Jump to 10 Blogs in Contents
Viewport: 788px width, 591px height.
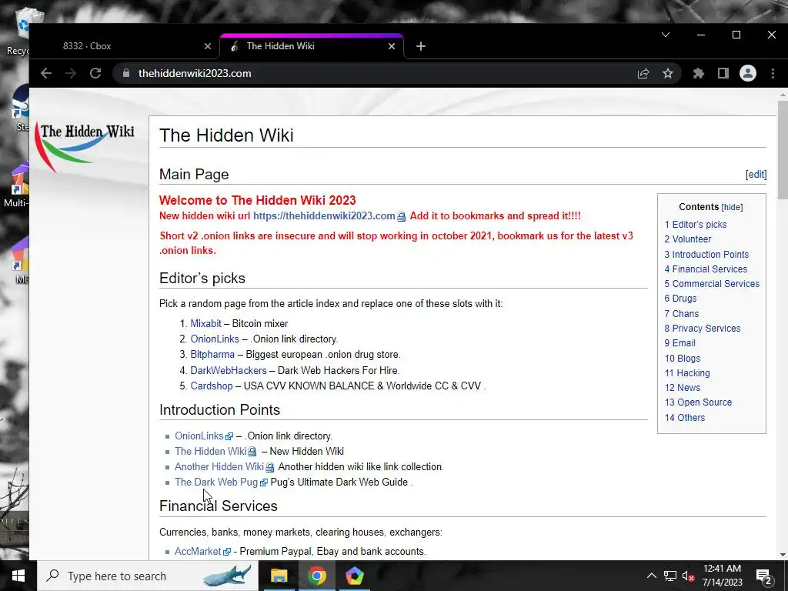click(683, 359)
